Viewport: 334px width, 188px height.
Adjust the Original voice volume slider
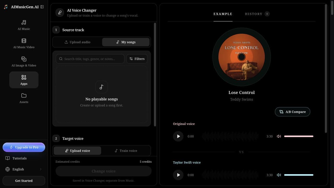tap(299, 136)
